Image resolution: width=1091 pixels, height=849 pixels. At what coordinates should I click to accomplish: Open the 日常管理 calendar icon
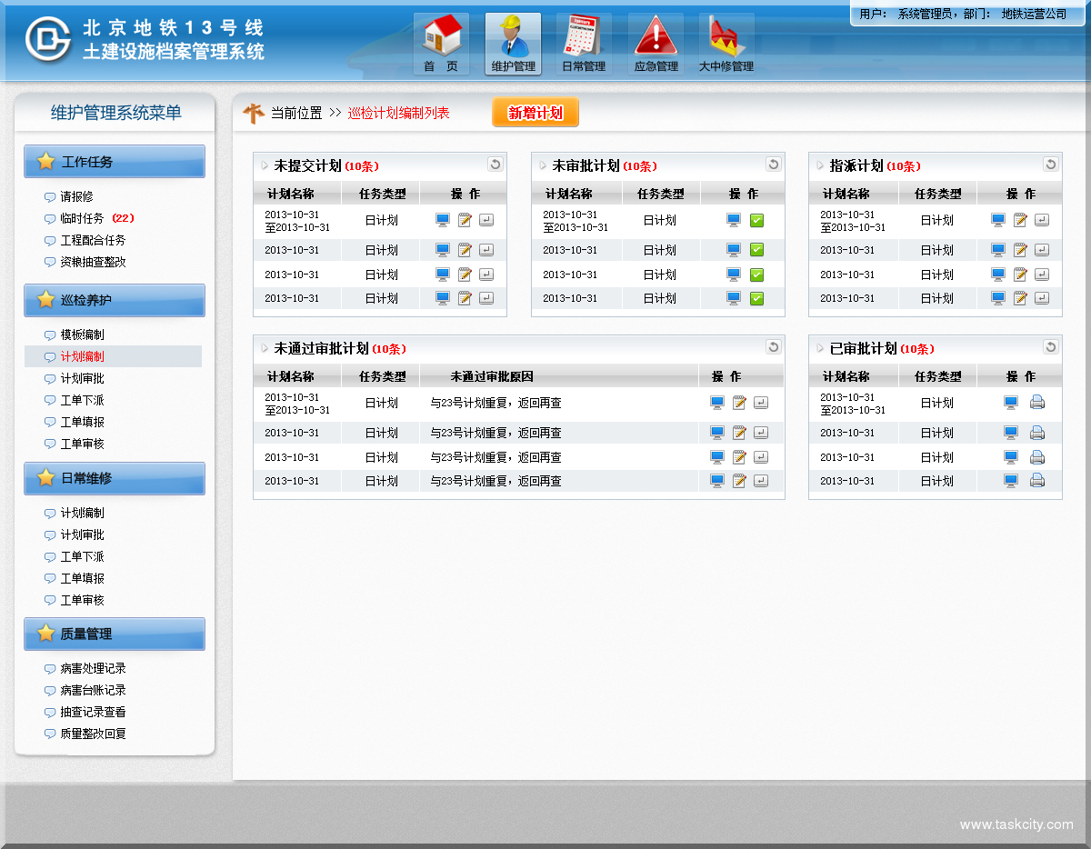(583, 44)
